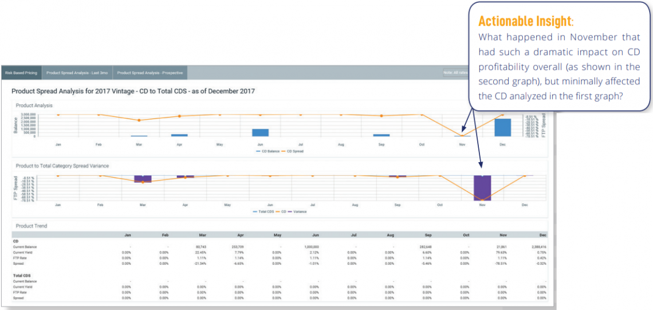653x310 pixels.
Task: Click the -5.46% spread cell
Action: [x=427, y=264]
